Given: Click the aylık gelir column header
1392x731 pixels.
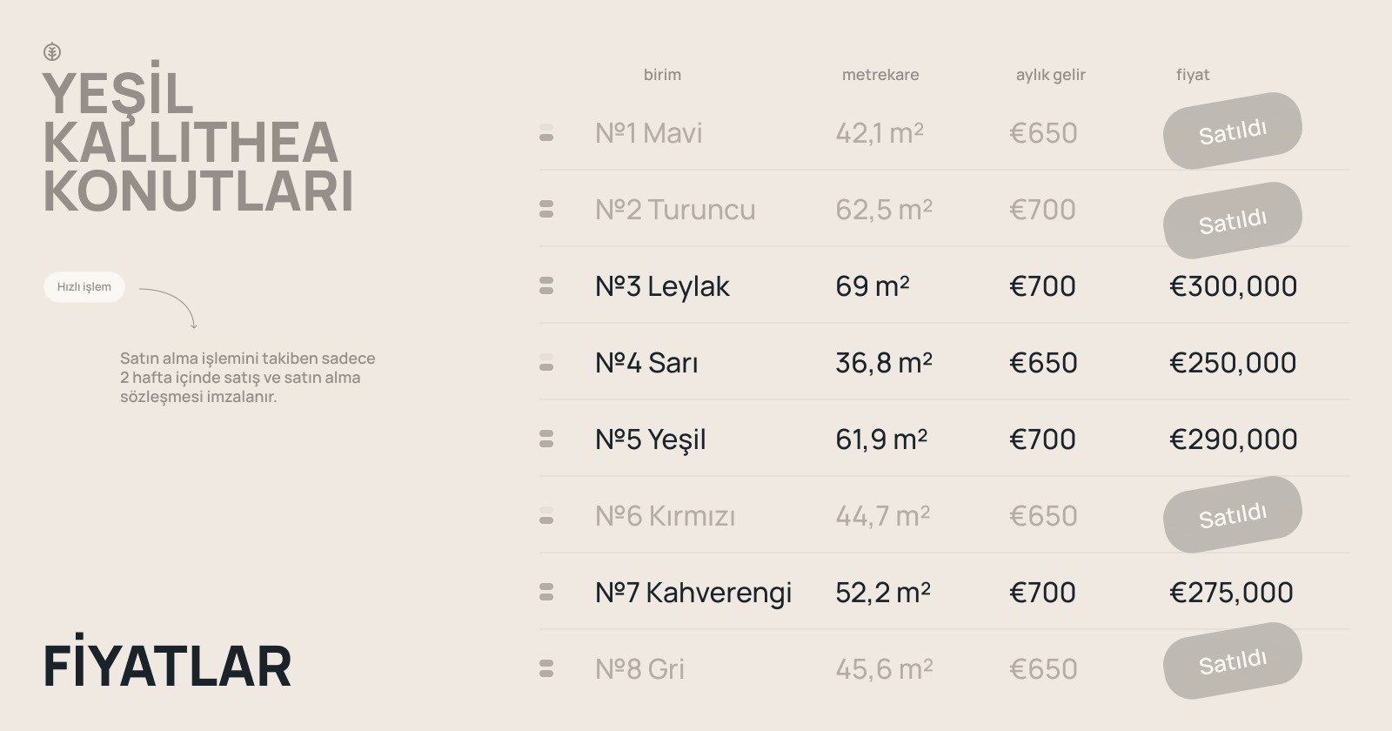Looking at the screenshot, I should (1050, 75).
